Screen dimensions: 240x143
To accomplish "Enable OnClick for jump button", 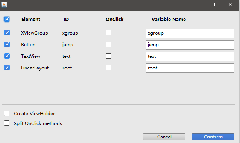I will 108,44.
